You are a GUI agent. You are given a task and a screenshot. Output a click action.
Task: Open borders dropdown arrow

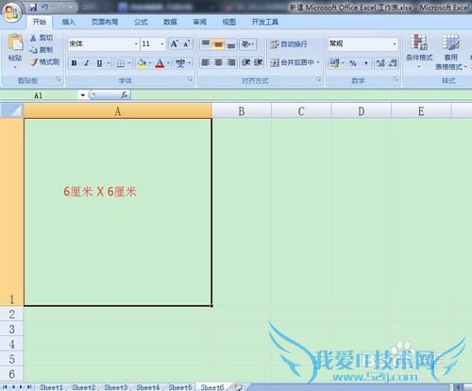pyautogui.click(x=129, y=63)
